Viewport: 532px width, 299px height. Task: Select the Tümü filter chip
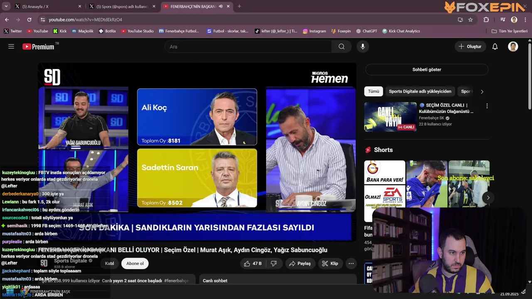[x=373, y=91]
